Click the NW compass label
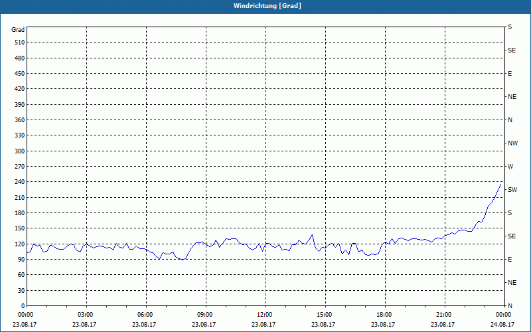531x332 pixels. point(512,143)
